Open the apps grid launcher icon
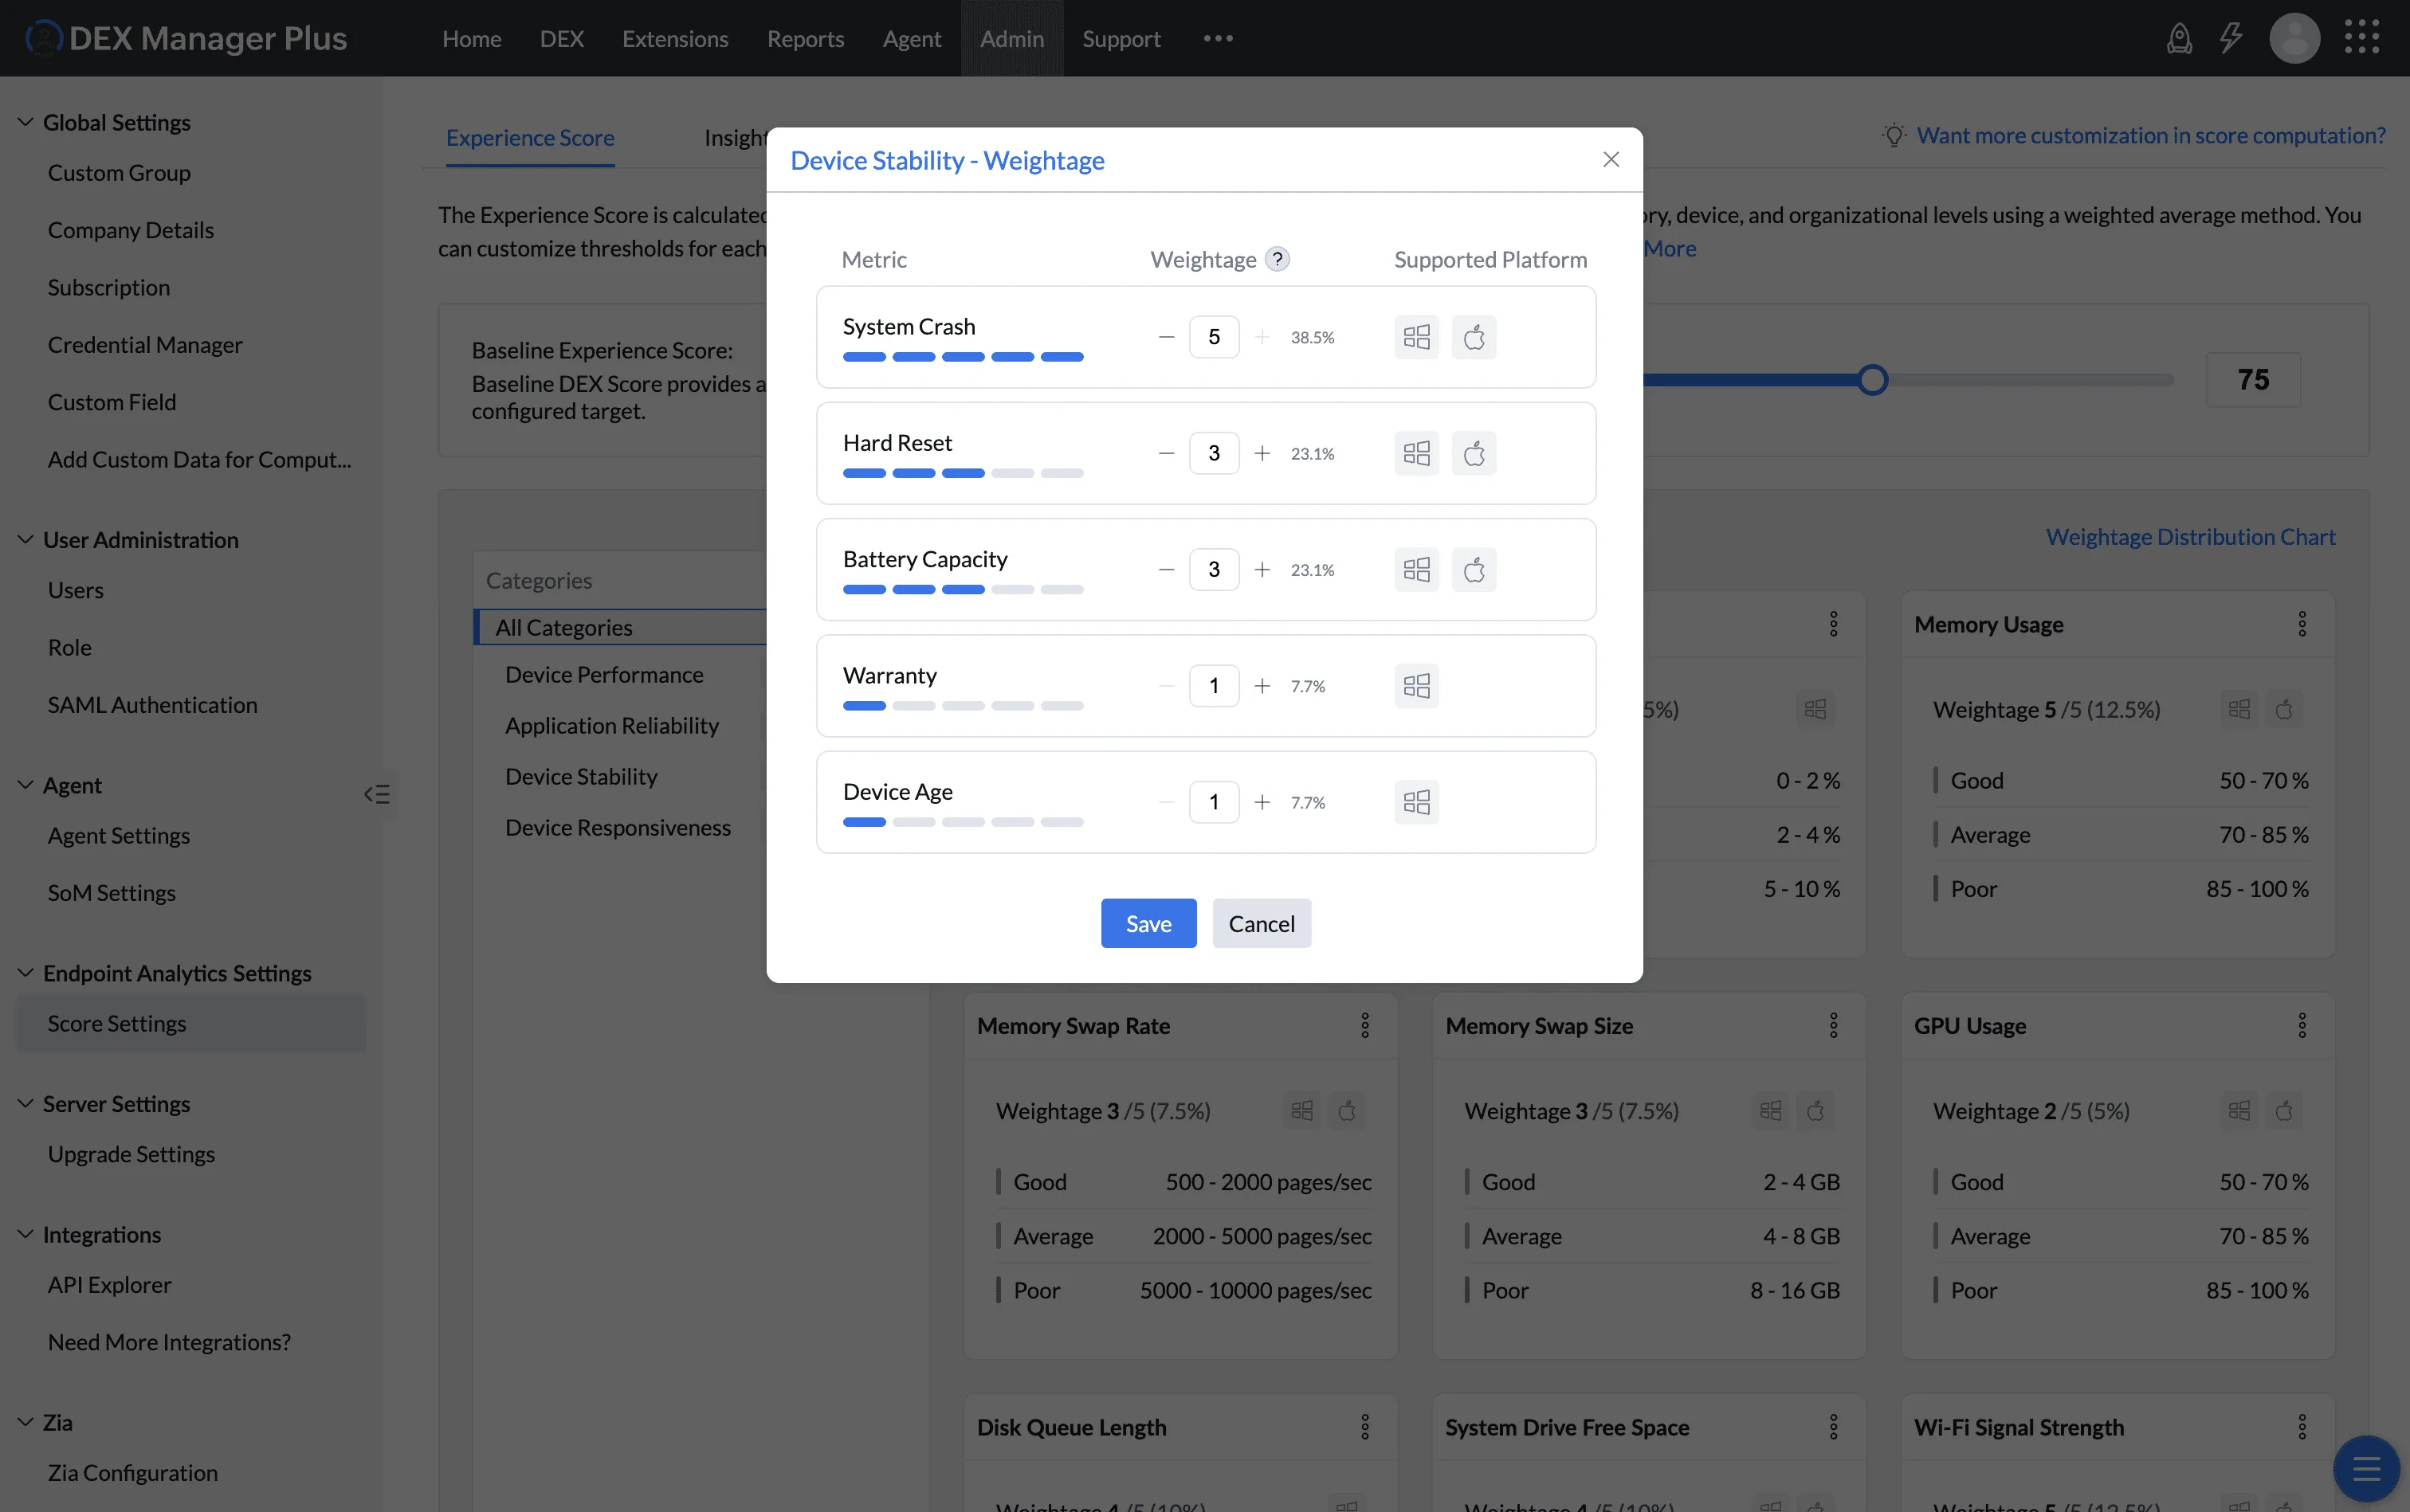The image size is (2410, 1512). tap(2362, 37)
